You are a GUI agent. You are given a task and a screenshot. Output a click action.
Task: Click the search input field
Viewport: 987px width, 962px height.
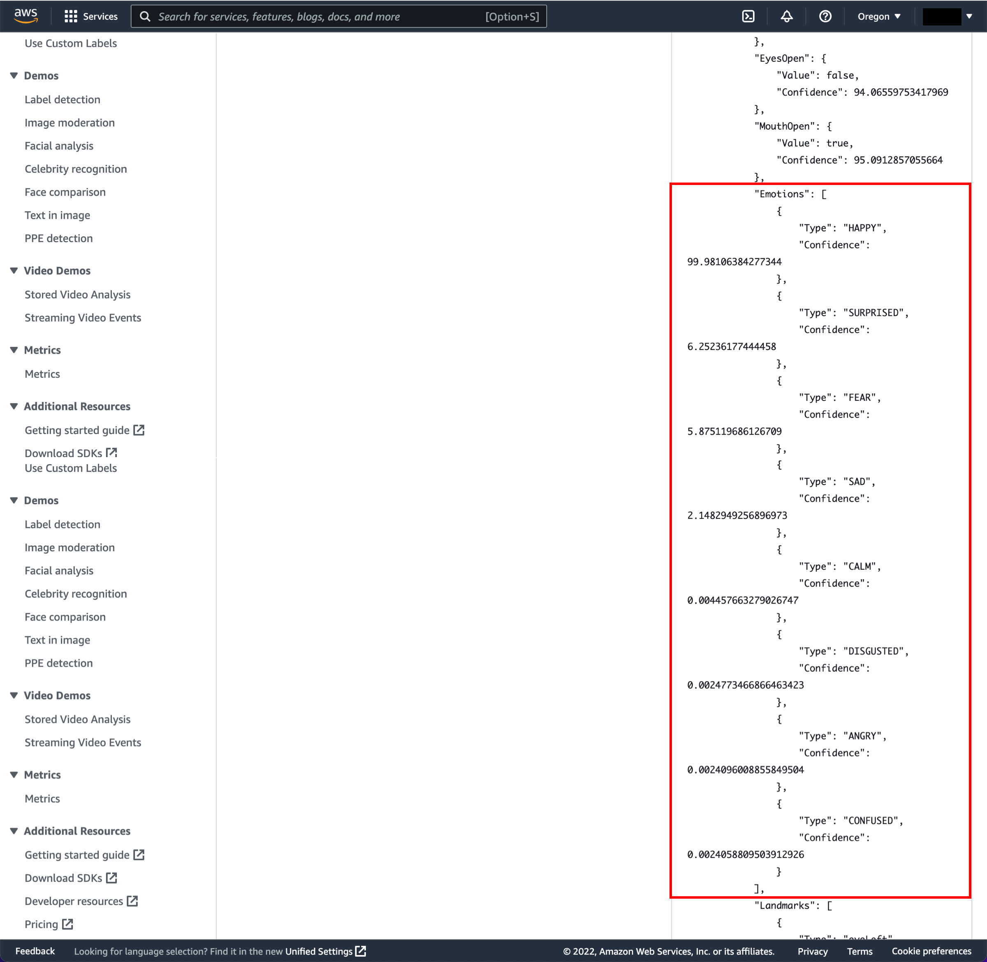(x=338, y=16)
